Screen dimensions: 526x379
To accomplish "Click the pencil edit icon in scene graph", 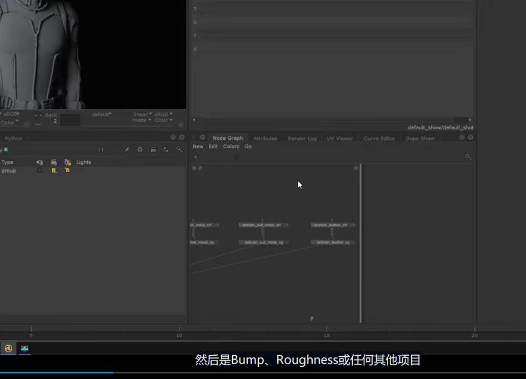I will tap(127, 150).
